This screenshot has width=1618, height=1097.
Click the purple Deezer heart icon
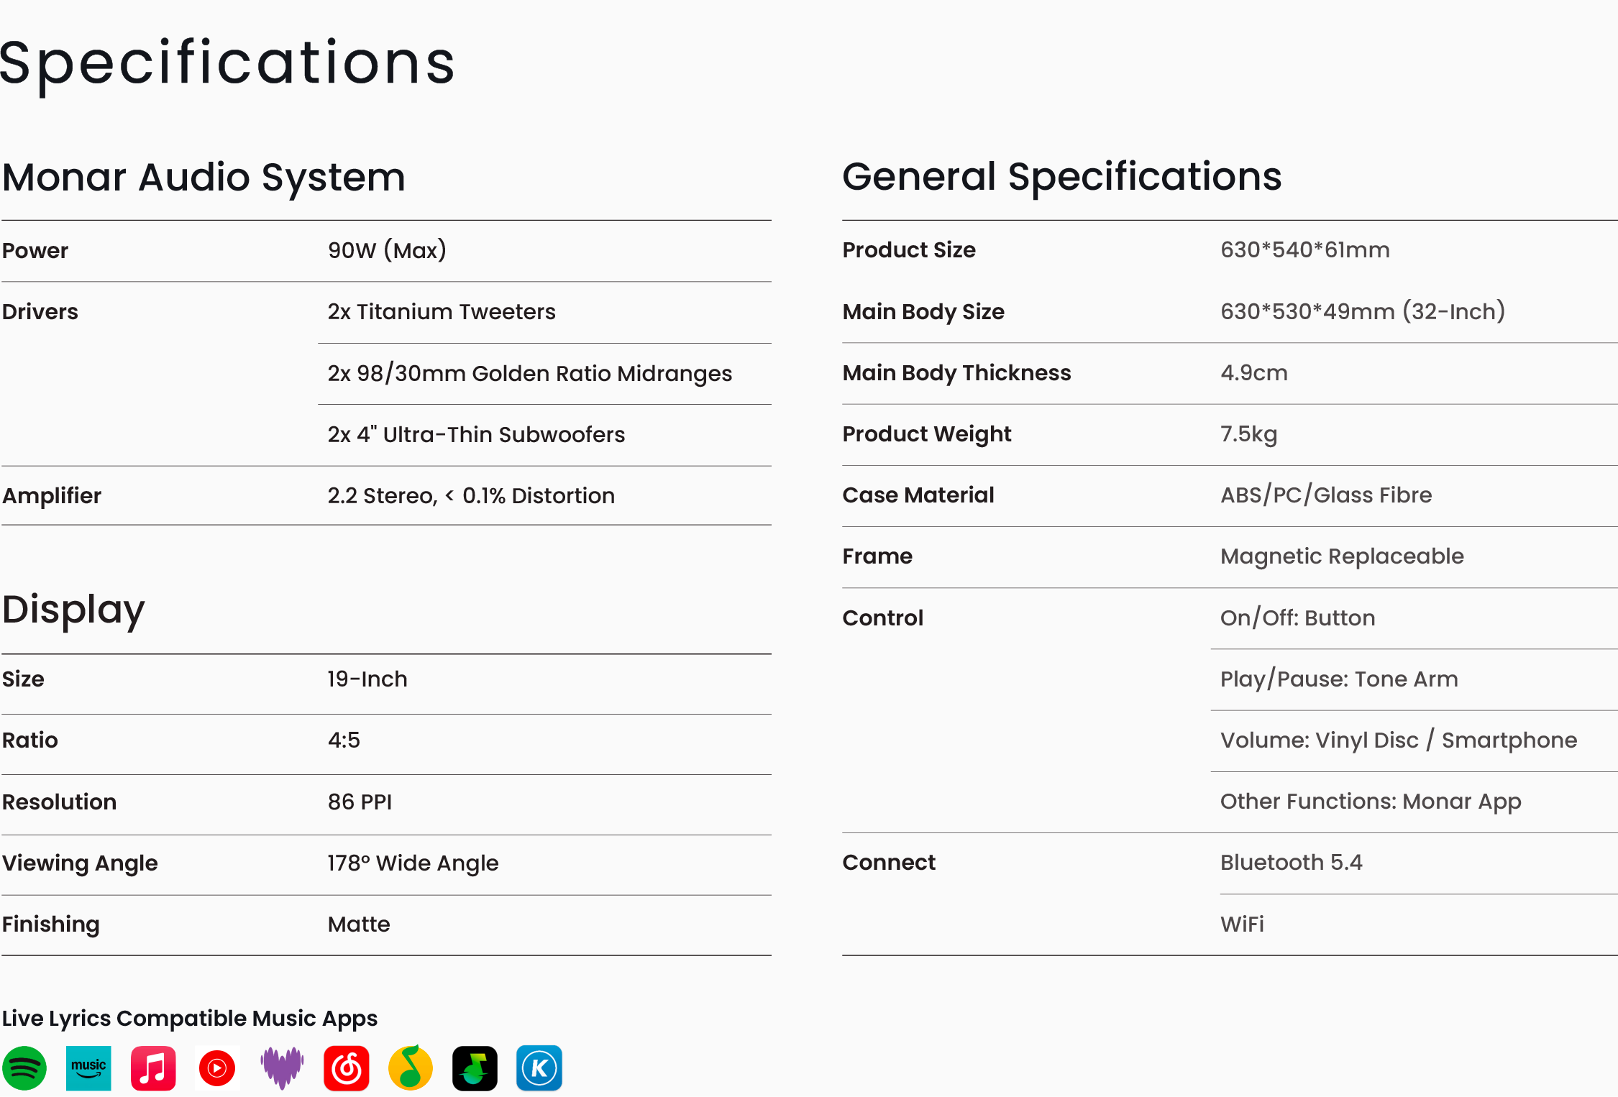[282, 1068]
